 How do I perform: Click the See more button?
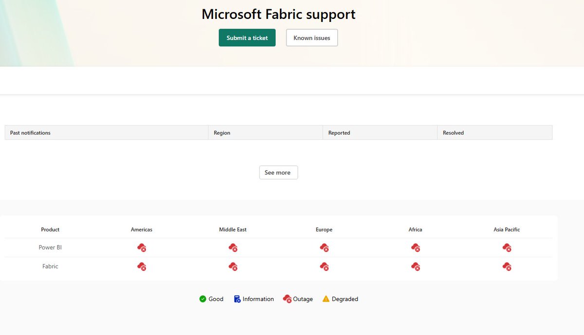click(278, 173)
